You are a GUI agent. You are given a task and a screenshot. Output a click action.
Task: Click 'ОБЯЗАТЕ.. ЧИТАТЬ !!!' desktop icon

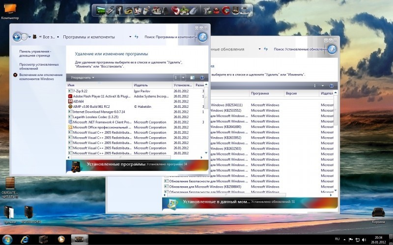click(10, 188)
